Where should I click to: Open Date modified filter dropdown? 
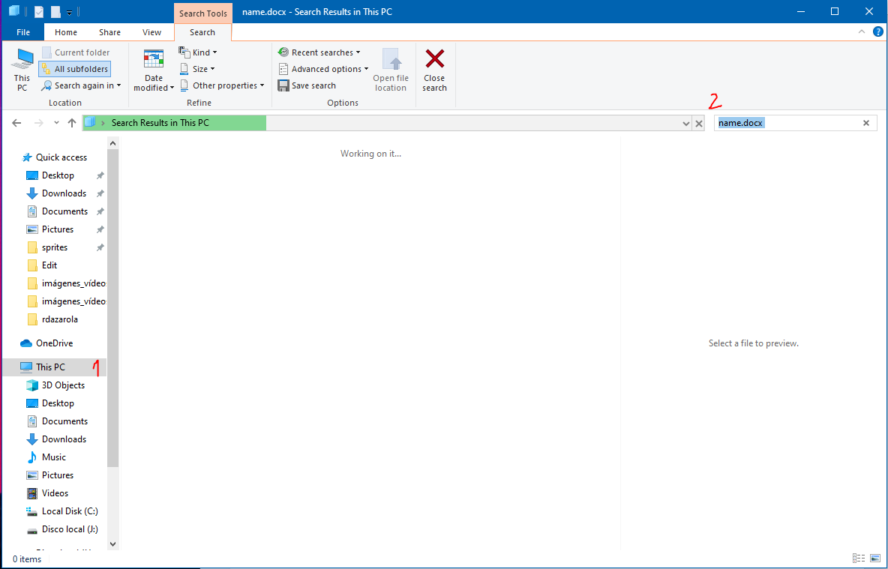click(154, 70)
